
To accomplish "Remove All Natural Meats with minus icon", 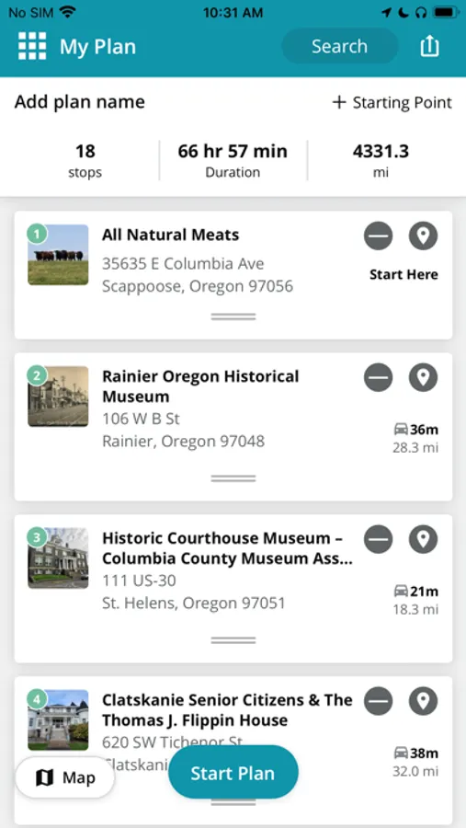I will tap(378, 236).
